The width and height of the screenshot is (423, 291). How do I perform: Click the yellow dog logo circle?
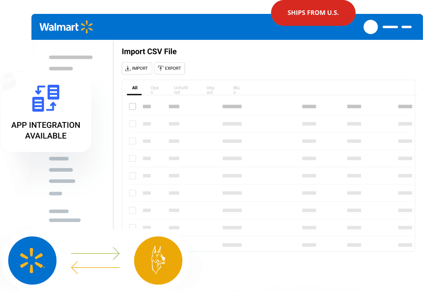tap(158, 261)
